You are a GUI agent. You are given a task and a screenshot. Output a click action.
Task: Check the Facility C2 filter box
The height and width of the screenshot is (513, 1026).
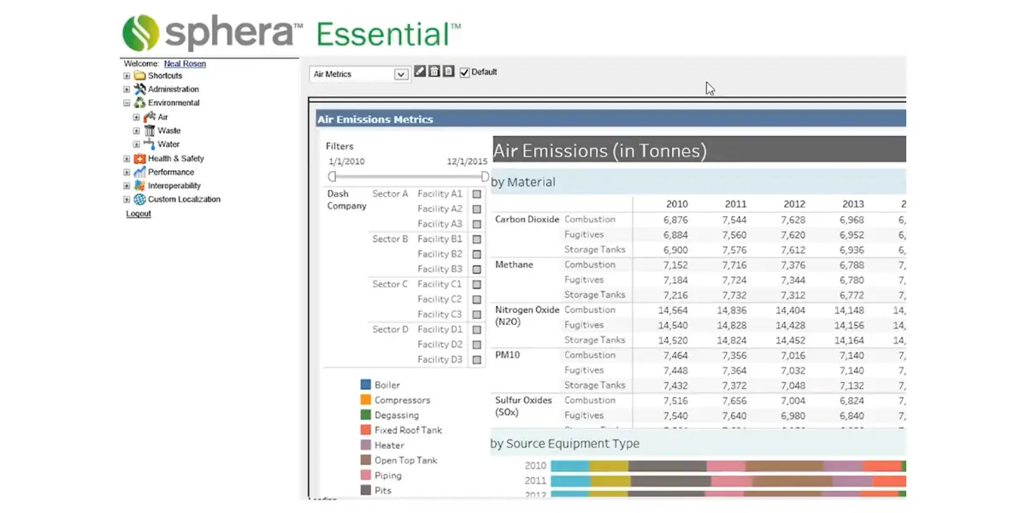tap(477, 299)
